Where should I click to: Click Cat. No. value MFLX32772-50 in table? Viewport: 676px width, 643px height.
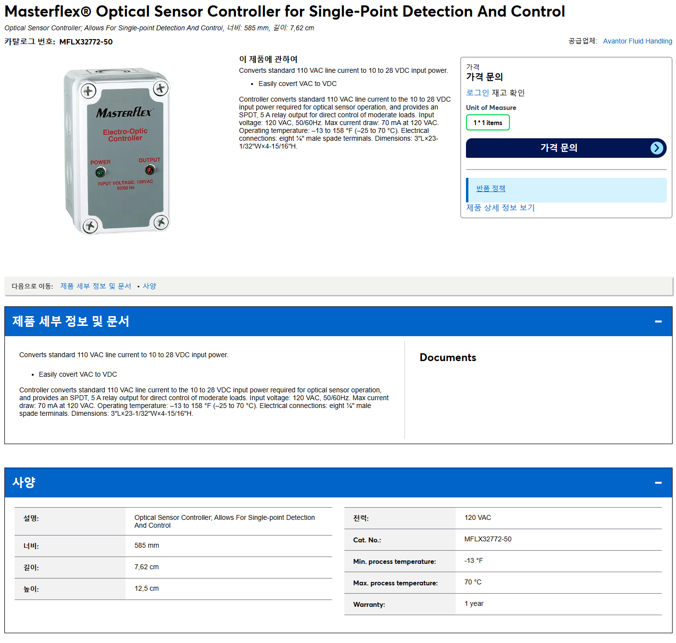coord(488,539)
